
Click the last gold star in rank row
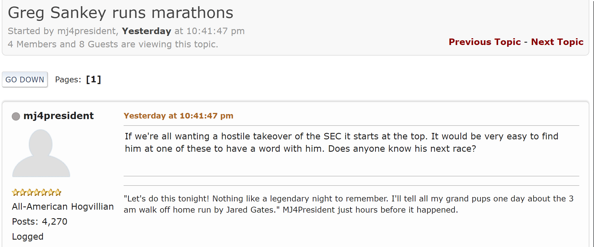[58, 193]
